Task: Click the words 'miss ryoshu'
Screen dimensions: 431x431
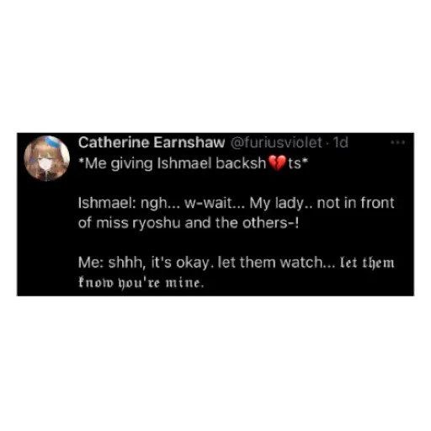Action: click(138, 223)
